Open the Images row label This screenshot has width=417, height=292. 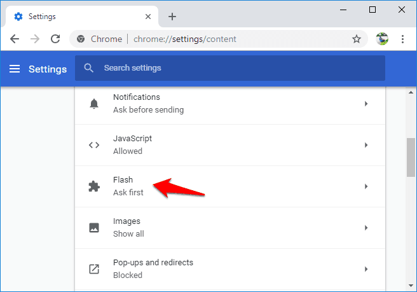[x=126, y=221]
